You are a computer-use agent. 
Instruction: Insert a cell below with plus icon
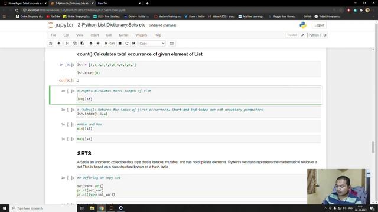(x=59, y=43)
